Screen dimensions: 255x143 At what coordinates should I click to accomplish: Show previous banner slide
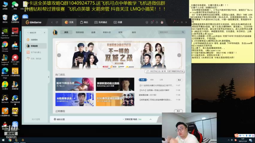59,55
